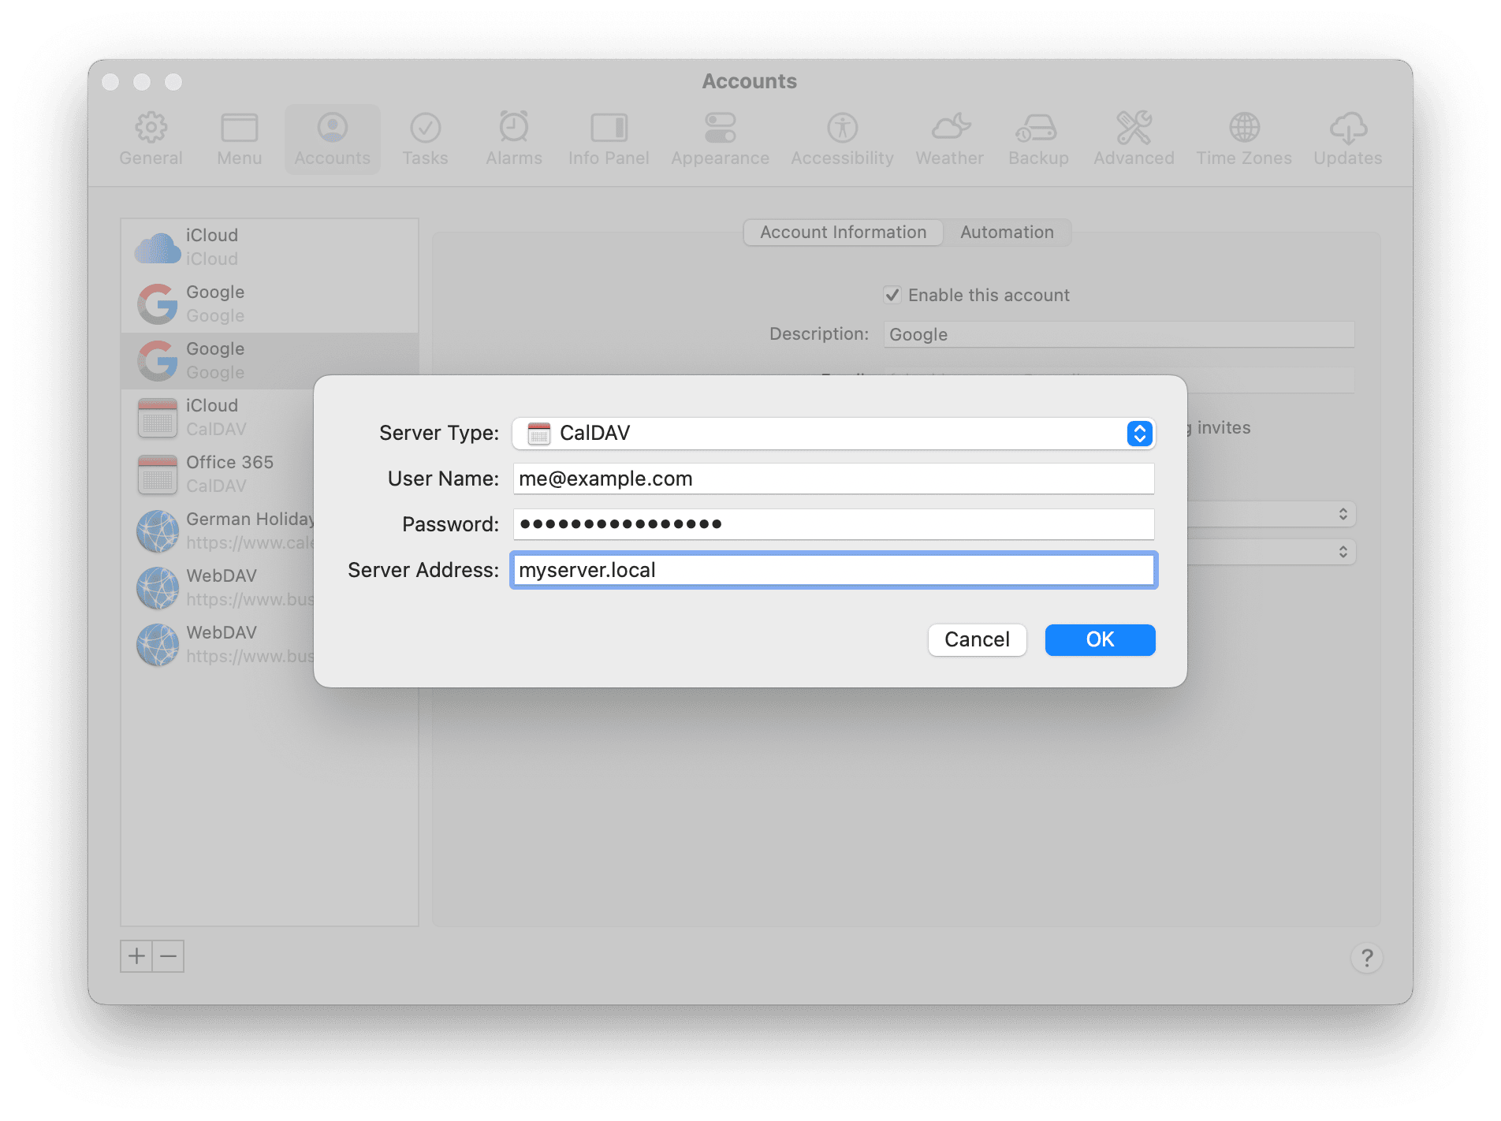Open the General preferences icon
This screenshot has height=1121, width=1501.
[x=151, y=138]
